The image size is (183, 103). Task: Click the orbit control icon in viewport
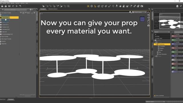click(x=148, y=15)
